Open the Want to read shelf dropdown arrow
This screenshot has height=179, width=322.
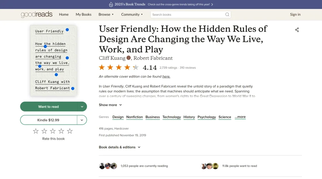[x=82, y=106]
